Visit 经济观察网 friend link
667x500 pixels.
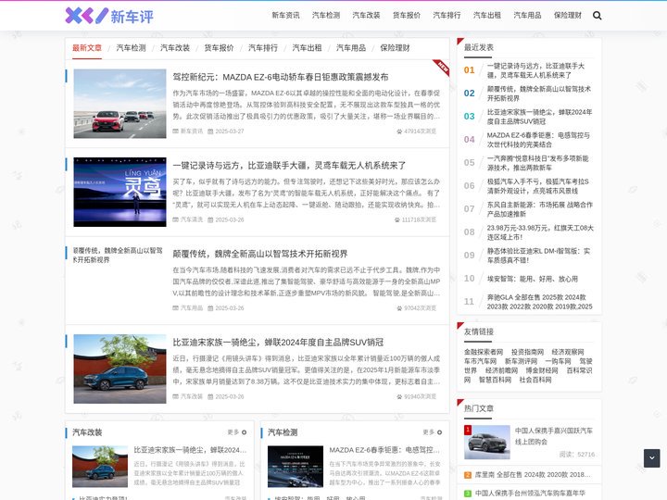point(568,352)
